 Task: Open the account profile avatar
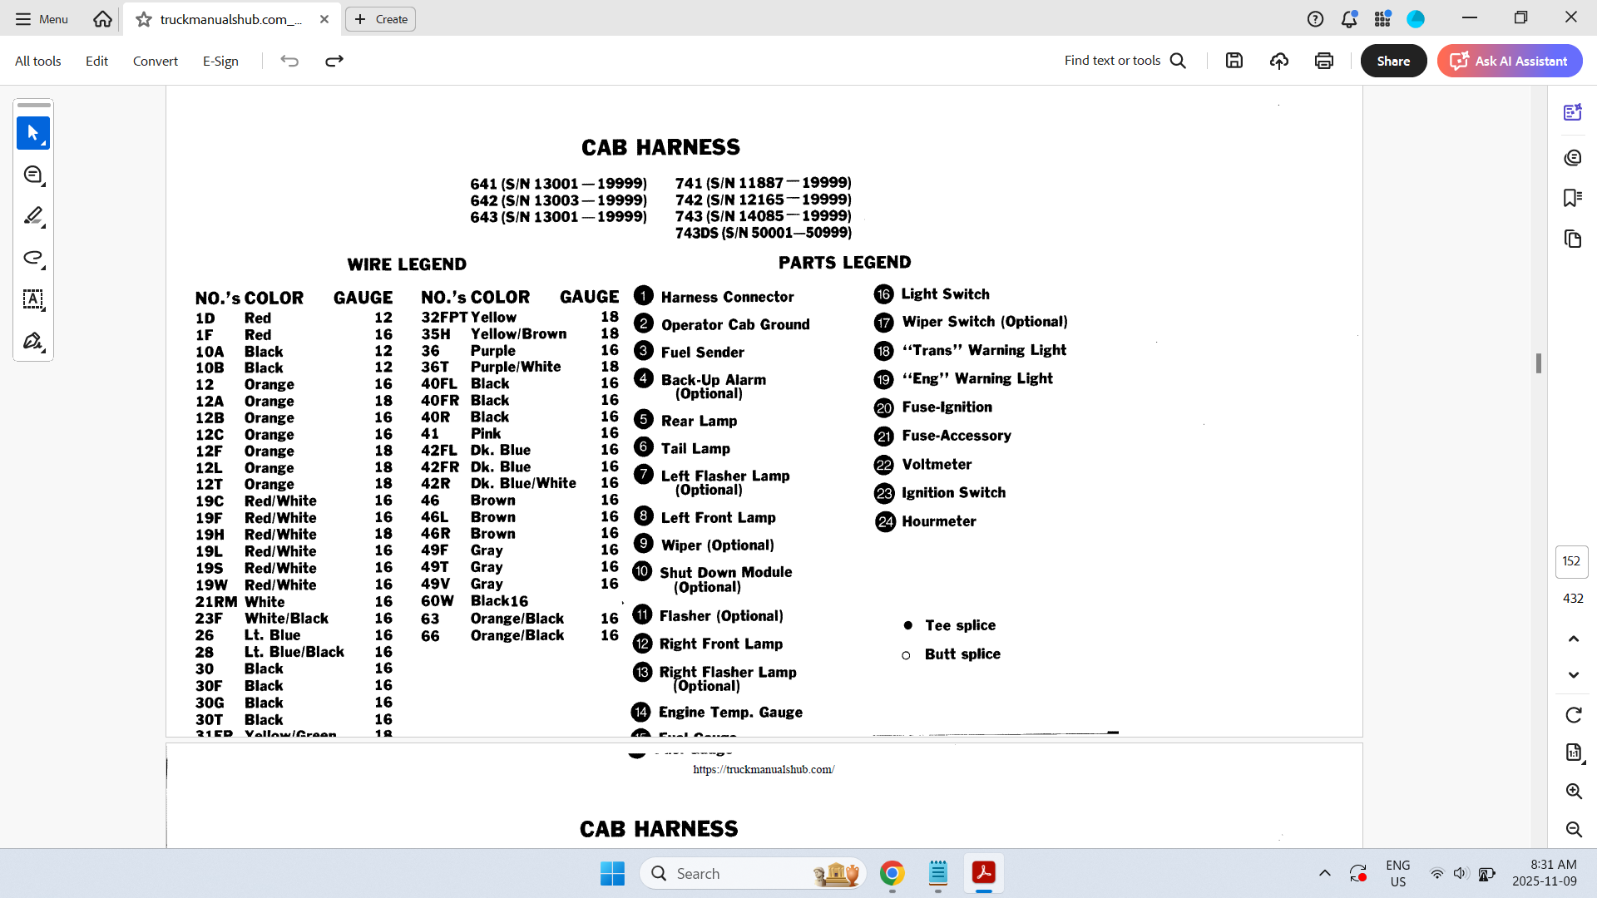point(1416,19)
